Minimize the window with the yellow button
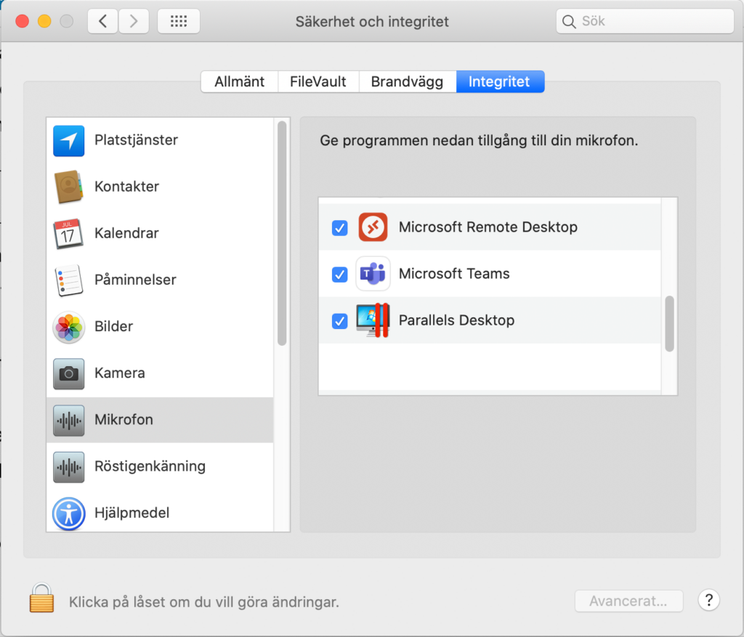Viewport: 744px width, 637px height. click(44, 21)
